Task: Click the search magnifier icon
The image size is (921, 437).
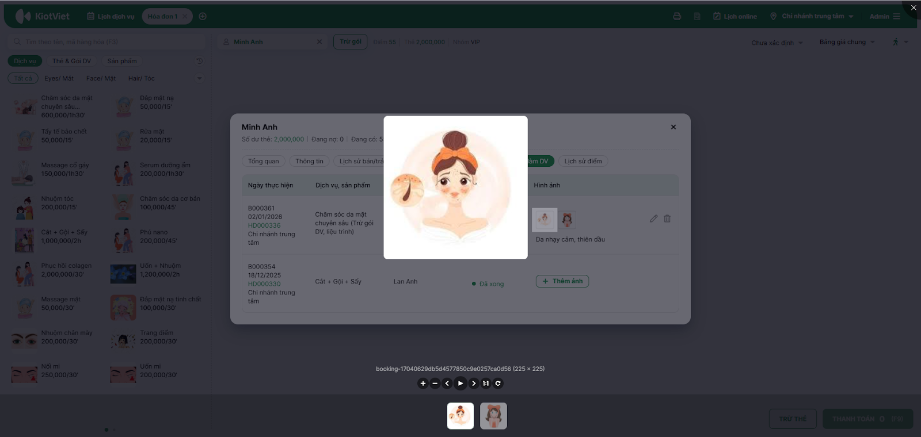Action: (x=17, y=42)
